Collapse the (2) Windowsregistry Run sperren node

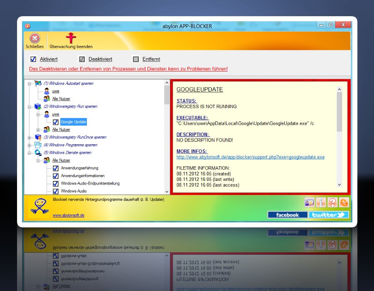point(30,107)
